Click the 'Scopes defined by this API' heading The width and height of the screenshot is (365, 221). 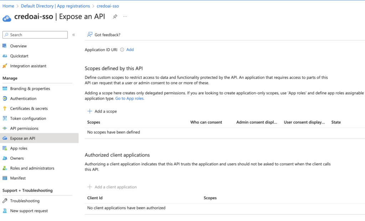114,68
